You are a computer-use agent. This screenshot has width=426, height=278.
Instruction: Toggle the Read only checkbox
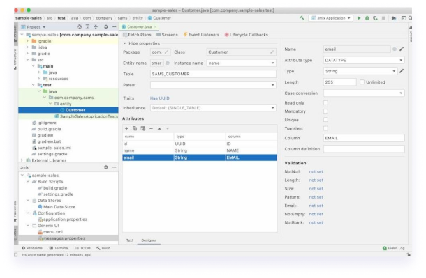(x=325, y=102)
